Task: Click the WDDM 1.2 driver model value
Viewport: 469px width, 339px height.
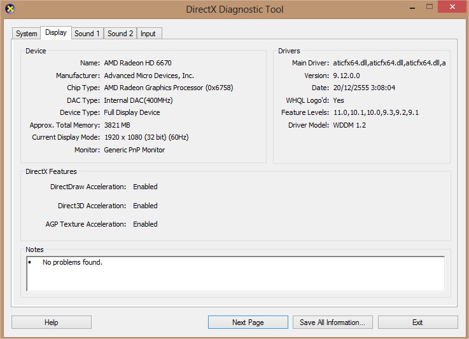Action: click(349, 125)
